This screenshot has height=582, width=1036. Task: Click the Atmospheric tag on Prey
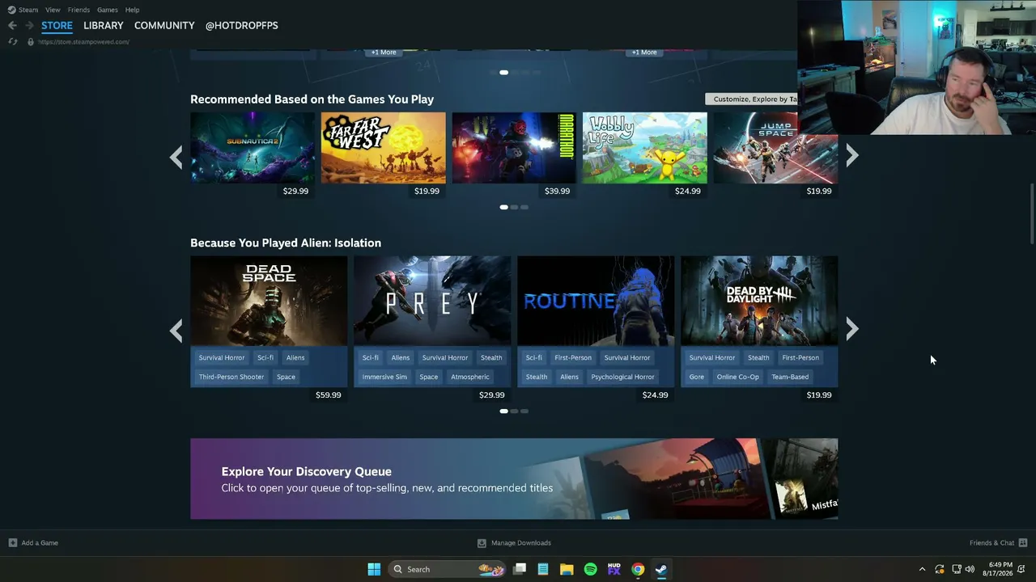coord(470,377)
